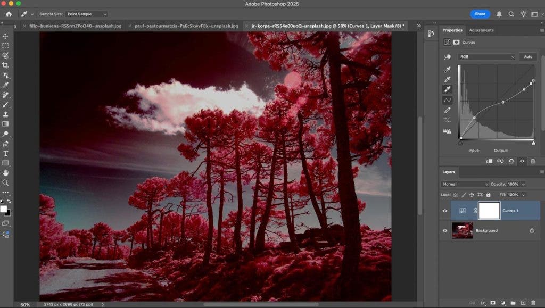Open the RGB channel dropdown
545x308 pixels.
[486, 57]
